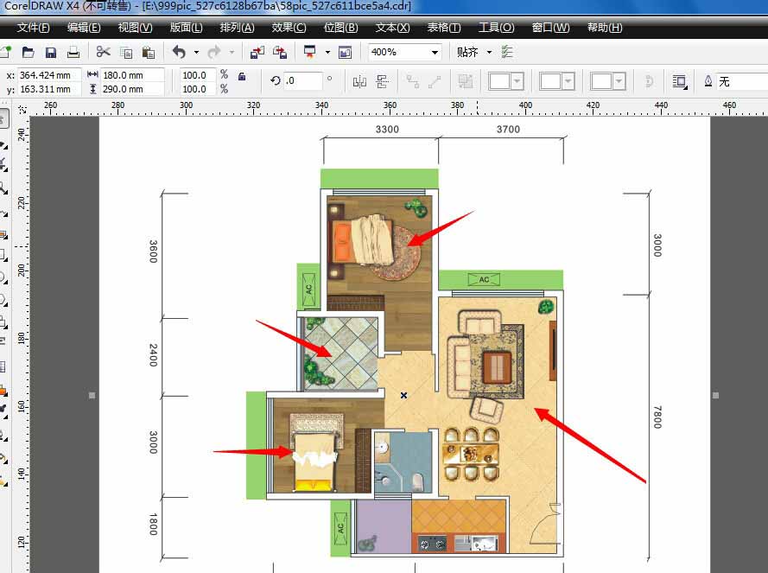The height and width of the screenshot is (573, 768).
Task: Click the greyed-out Redo arrow
Action: click(214, 52)
